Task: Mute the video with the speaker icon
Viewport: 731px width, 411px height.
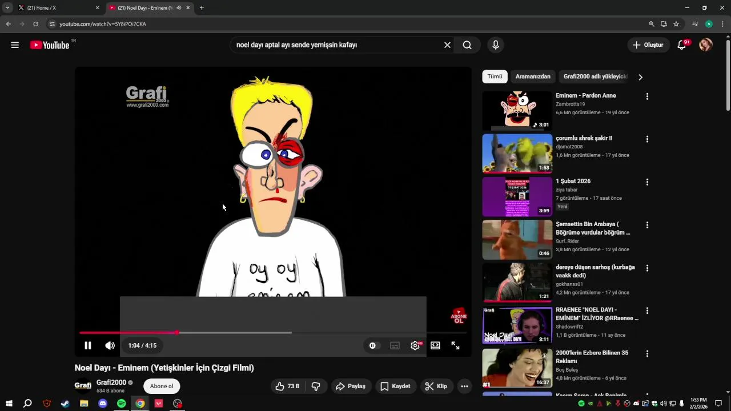Action: (x=110, y=345)
